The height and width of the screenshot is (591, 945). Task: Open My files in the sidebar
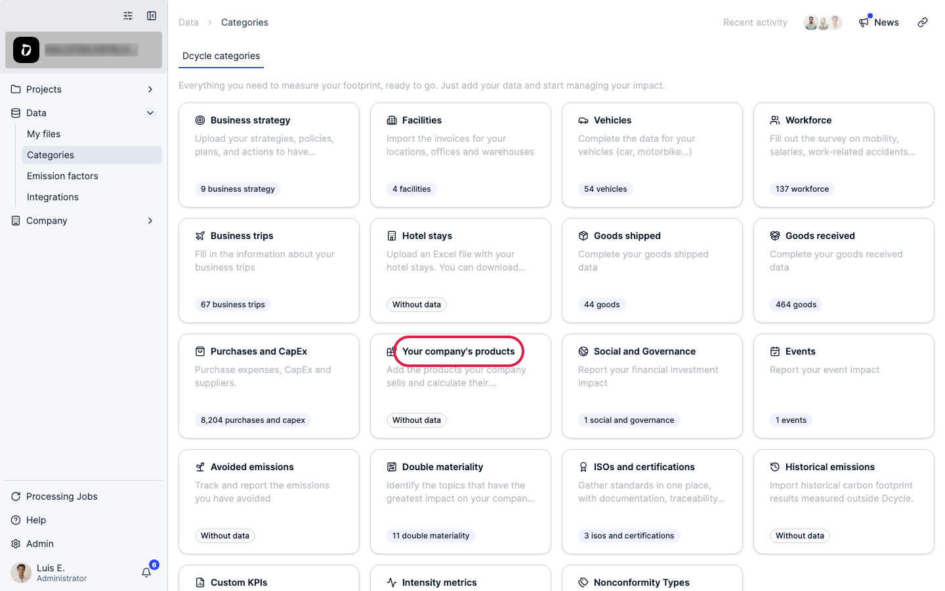(92, 134)
